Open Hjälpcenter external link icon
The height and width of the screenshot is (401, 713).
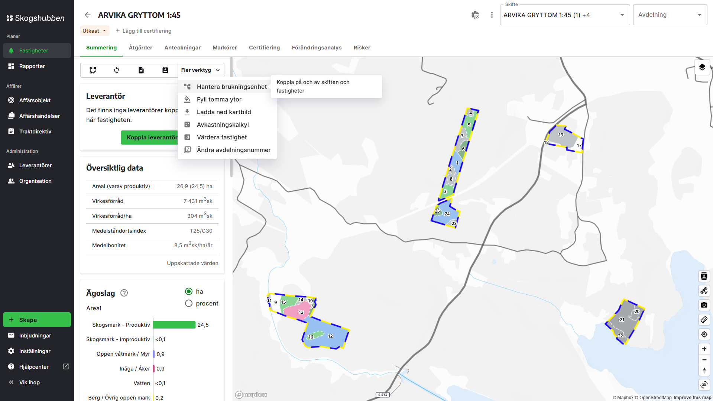pyautogui.click(x=66, y=366)
